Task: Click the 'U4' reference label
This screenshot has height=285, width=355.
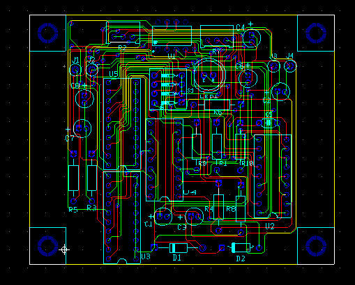Action: (x=190, y=192)
